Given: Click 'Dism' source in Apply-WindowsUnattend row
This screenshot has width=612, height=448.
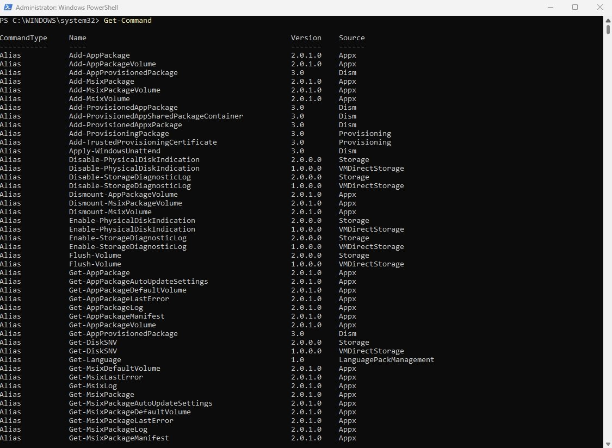Looking at the screenshot, I should [348, 151].
